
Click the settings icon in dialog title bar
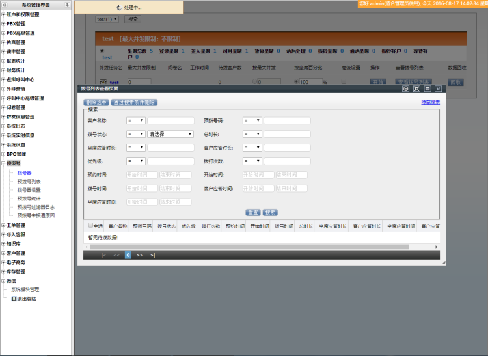[x=405, y=89]
